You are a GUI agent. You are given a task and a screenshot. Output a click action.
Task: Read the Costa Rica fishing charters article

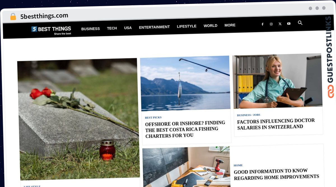(x=185, y=129)
